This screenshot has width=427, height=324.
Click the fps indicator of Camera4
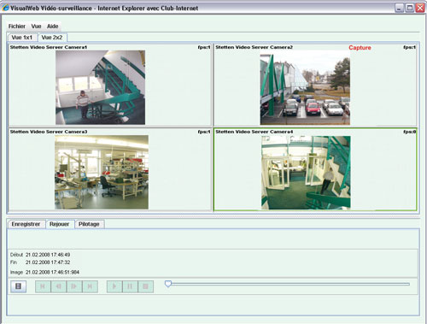(x=410, y=132)
